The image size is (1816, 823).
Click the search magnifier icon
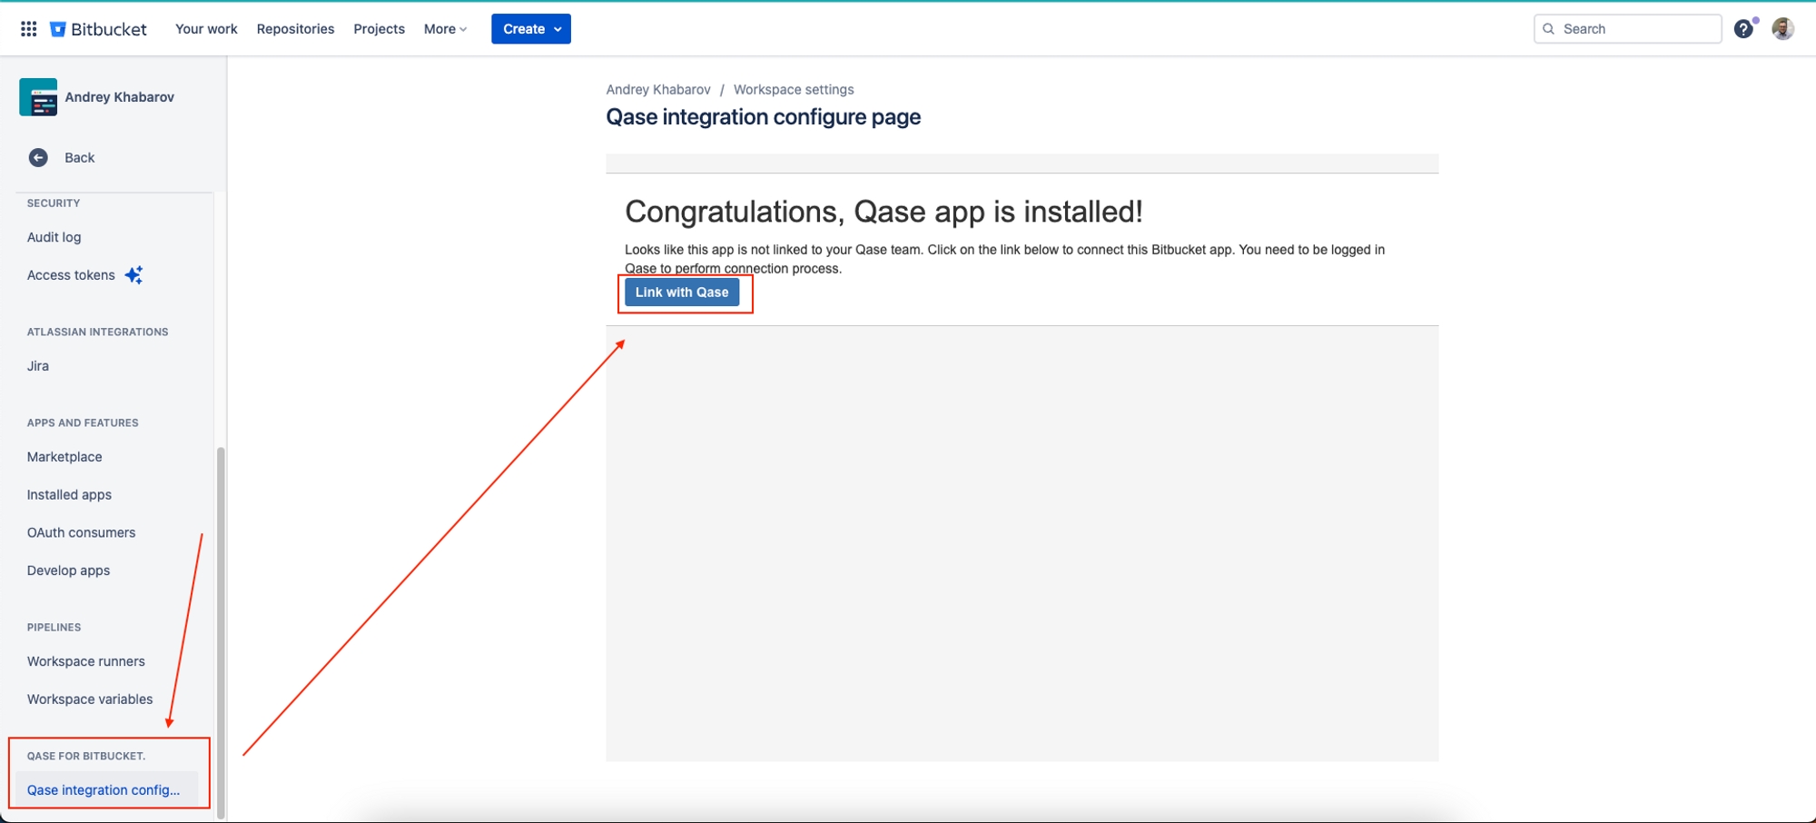[x=1549, y=29]
